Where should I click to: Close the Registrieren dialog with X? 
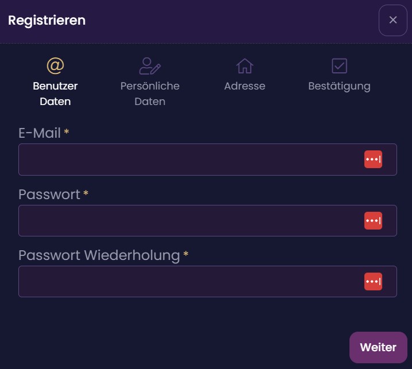393,20
